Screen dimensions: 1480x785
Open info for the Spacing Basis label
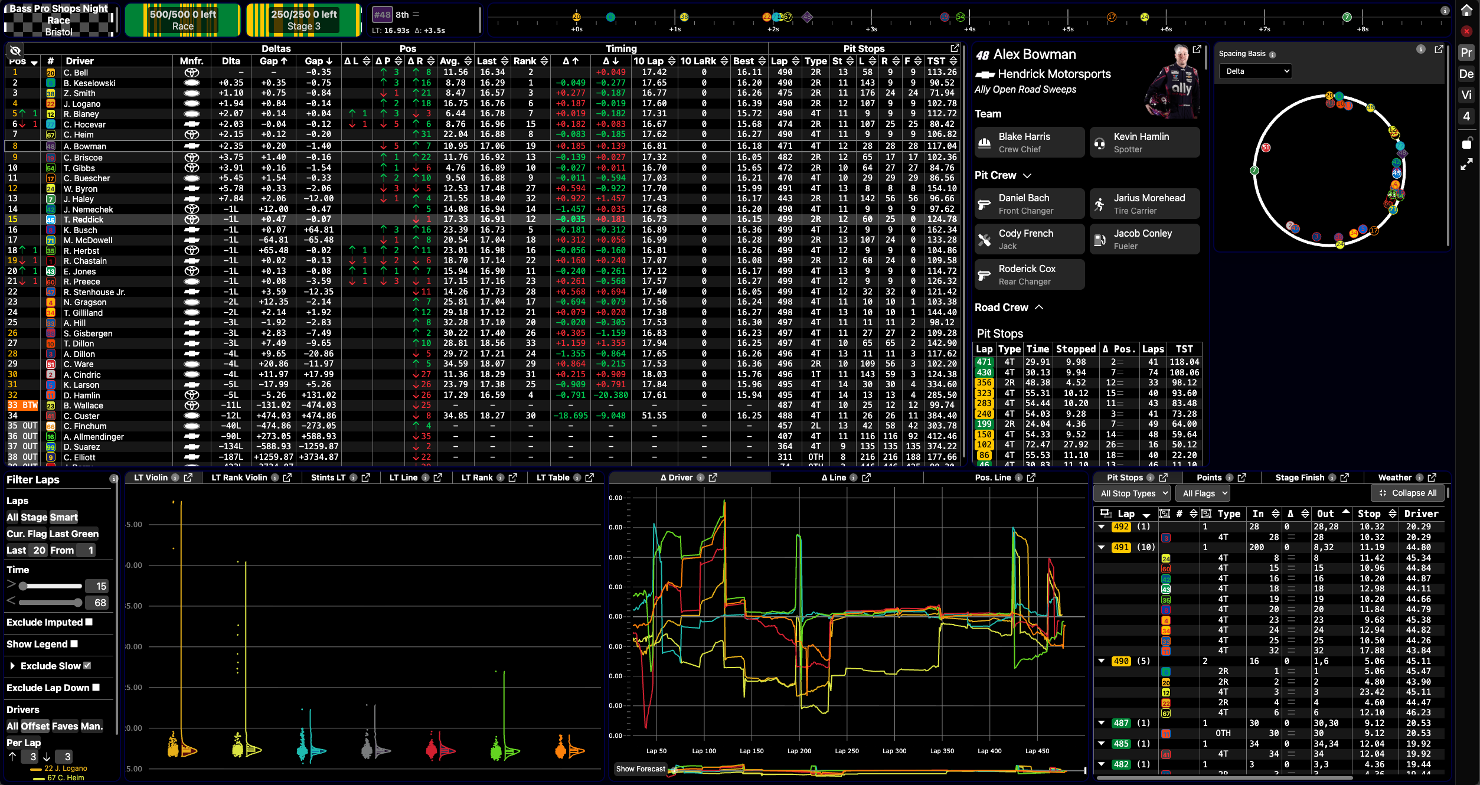tap(1273, 54)
